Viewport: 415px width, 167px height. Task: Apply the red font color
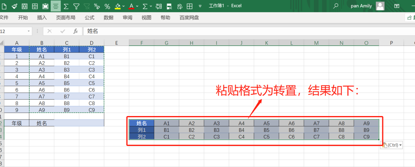tap(131, 6)
